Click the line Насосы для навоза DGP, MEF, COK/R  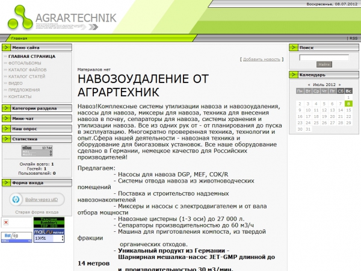point(171,175)
